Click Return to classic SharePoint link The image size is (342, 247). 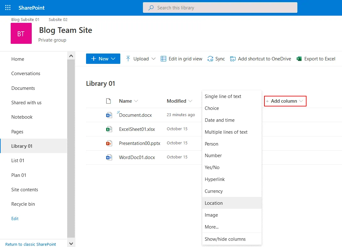31,244
